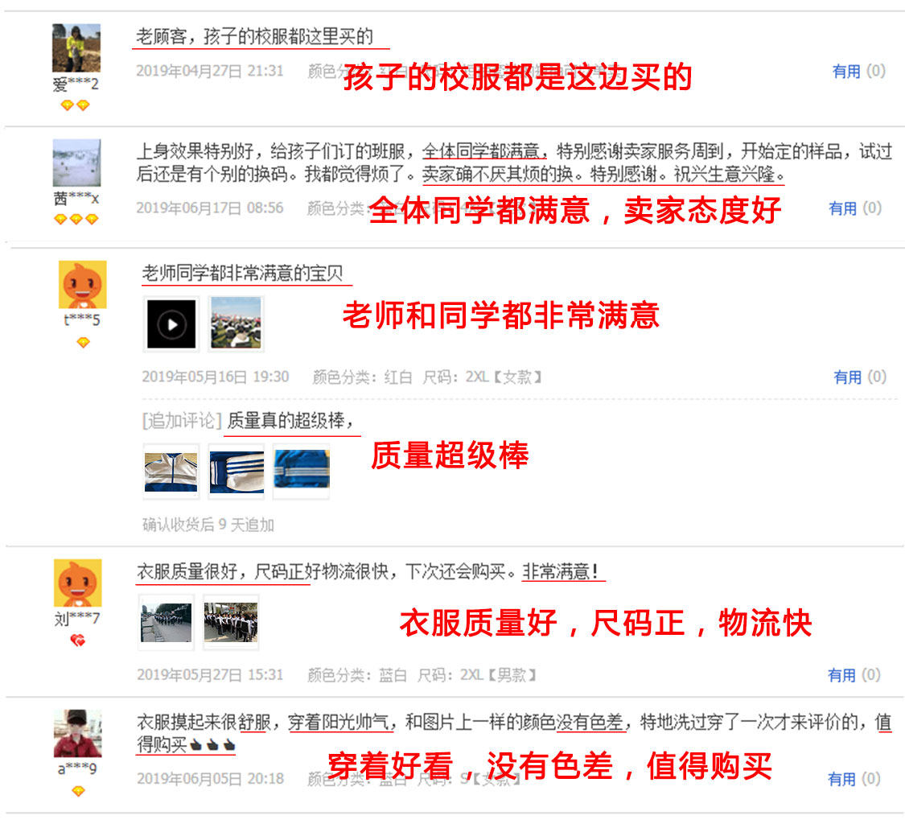Mark 2019年04月27日 review as 有用
The width and height of the screenshot is (905, 832).
(x=858, y=71)
